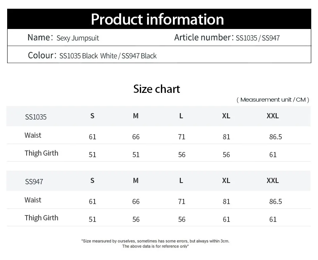Click the SS947 size table label

pos(34,181)
